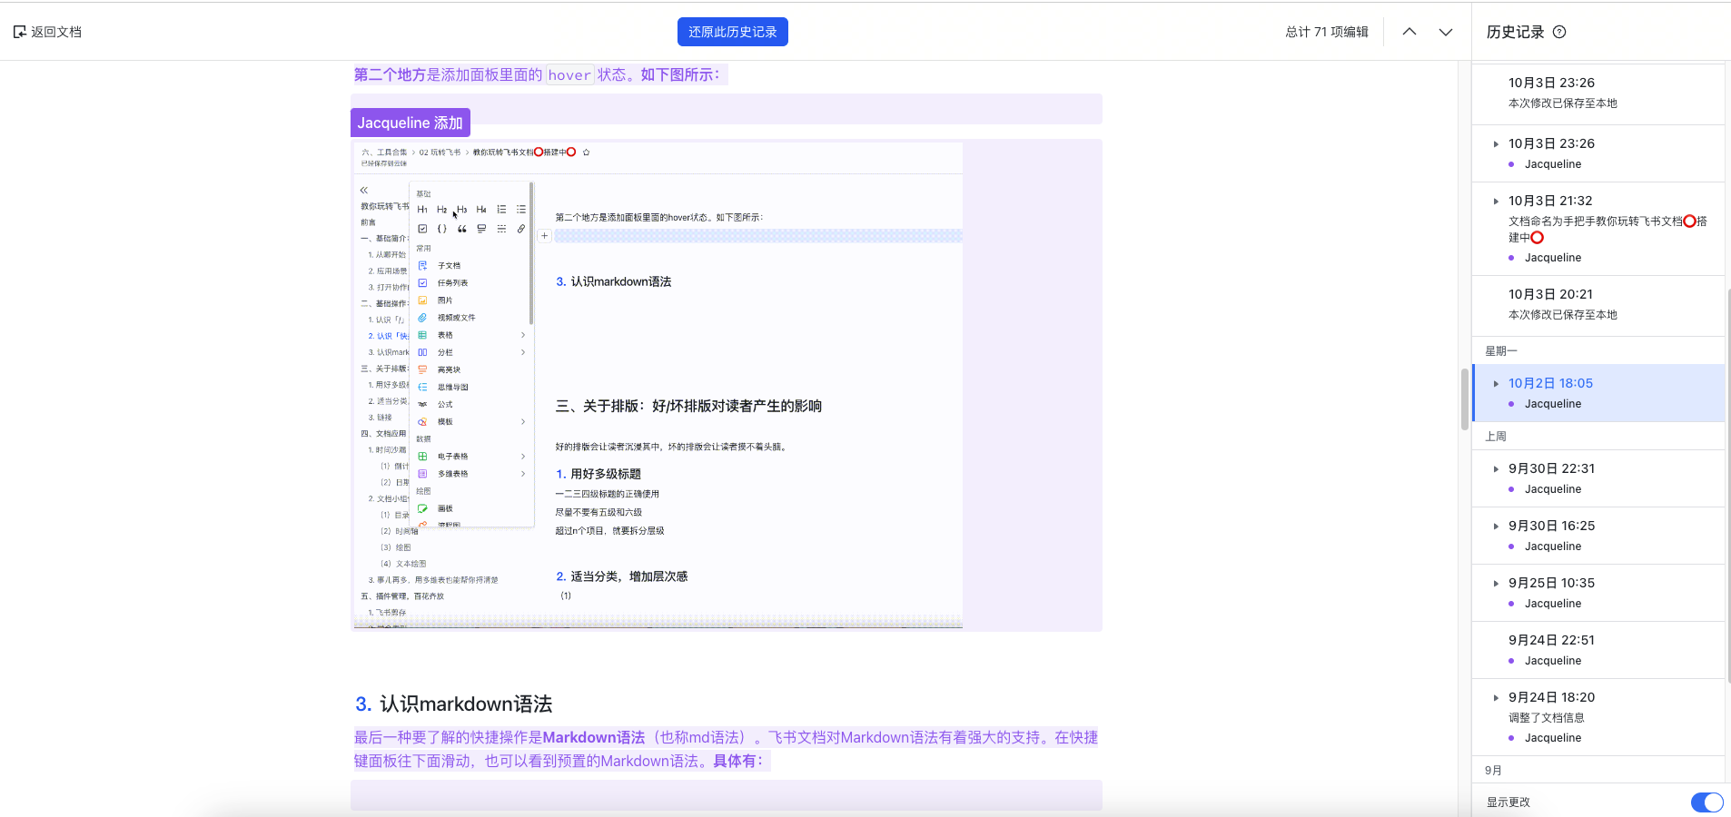Viewport: 1731px width, 817px height.
Task: Expand the 10月3日 21:32 history entry
Action: coord(1496,201)
